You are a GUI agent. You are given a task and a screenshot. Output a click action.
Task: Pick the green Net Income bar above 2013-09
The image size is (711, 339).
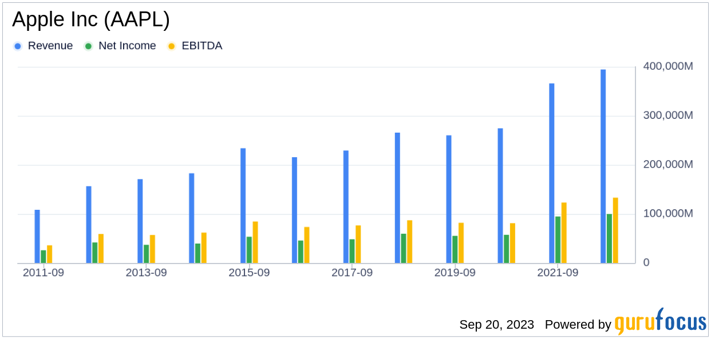pyautogui.click(x=147, y=254)
